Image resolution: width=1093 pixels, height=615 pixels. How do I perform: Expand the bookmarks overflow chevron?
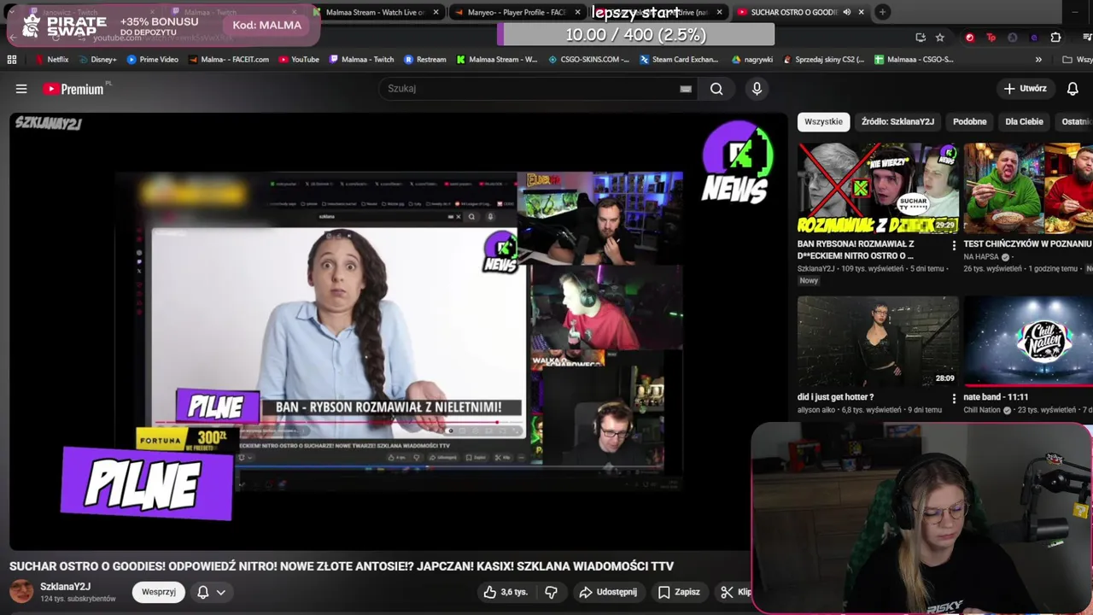(1038, 60)
